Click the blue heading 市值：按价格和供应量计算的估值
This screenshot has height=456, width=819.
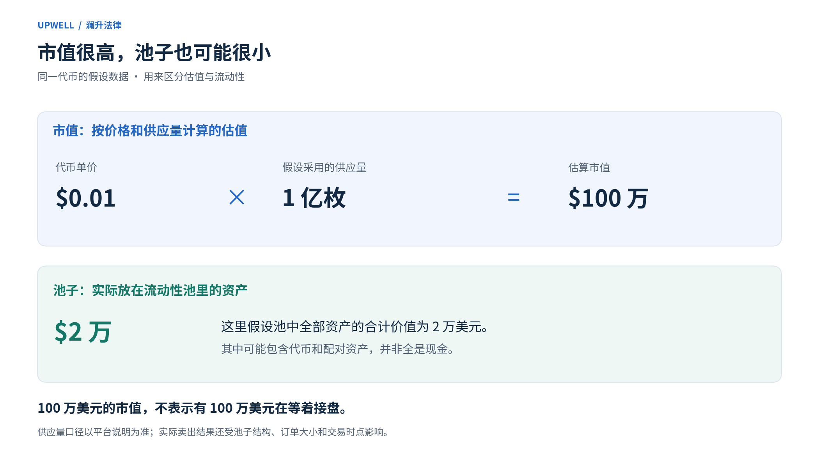[x=150, y=131]
